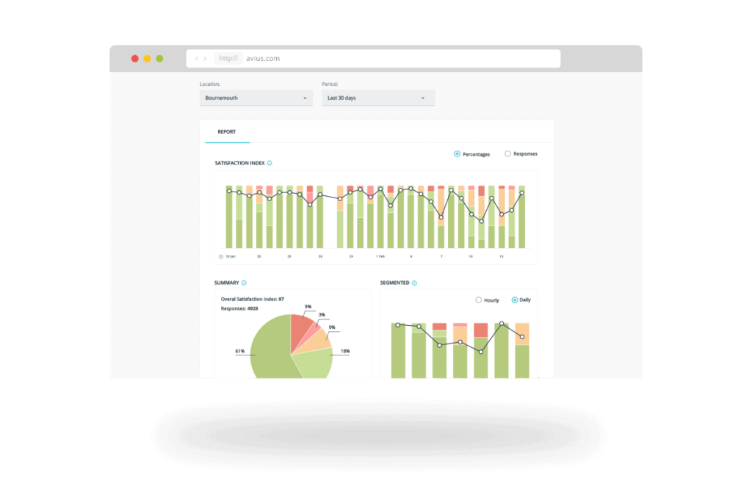Re-select the Daily view radio button

point(516,299)
